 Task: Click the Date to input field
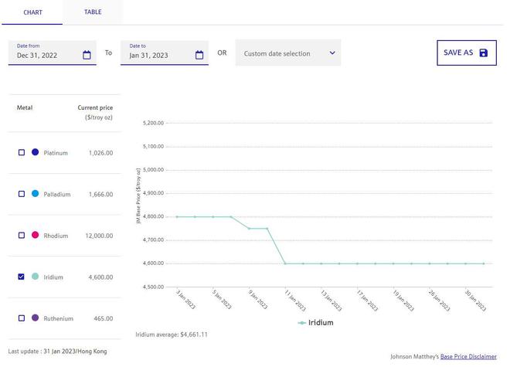[158, 55]
